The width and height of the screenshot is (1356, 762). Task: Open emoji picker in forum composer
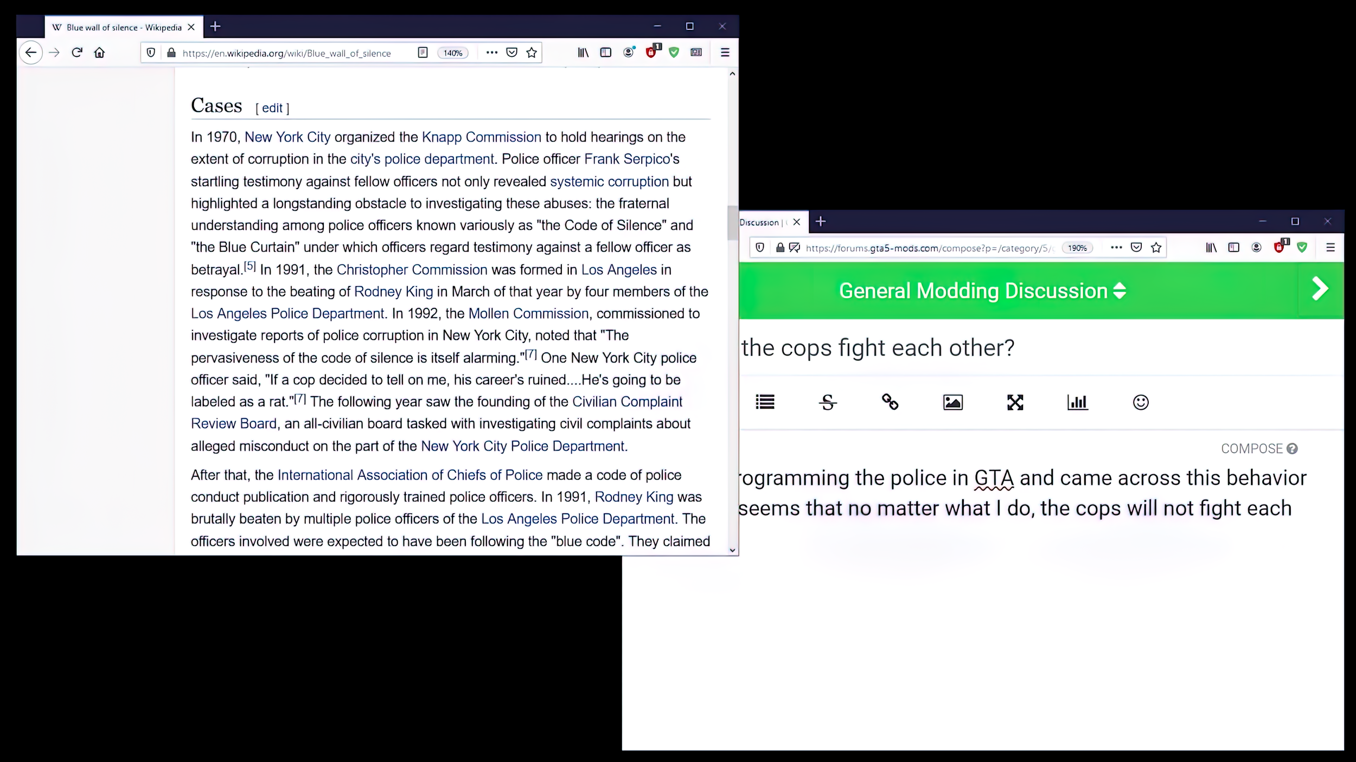[x=1141, y=402]
